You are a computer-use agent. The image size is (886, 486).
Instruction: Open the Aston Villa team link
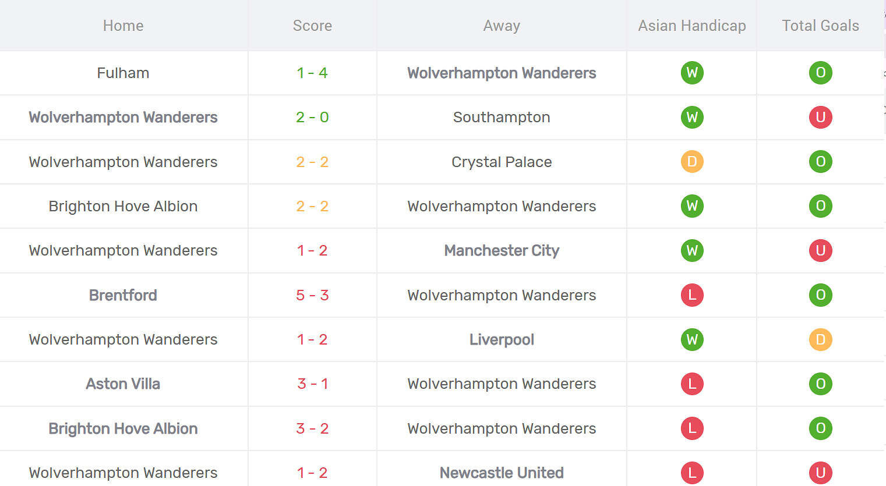[123, 384]
